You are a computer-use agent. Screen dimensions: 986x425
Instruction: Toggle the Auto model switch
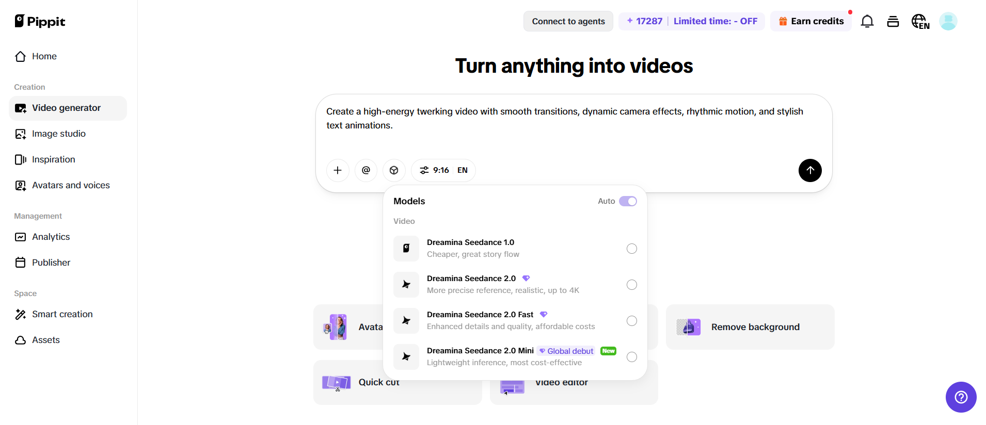point(628,201)
